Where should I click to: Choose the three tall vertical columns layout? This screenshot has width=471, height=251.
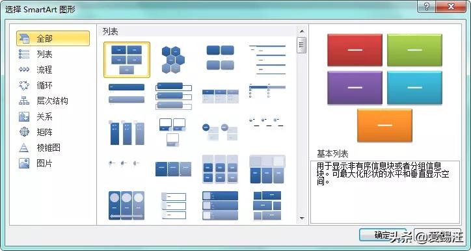pos(126,132)
